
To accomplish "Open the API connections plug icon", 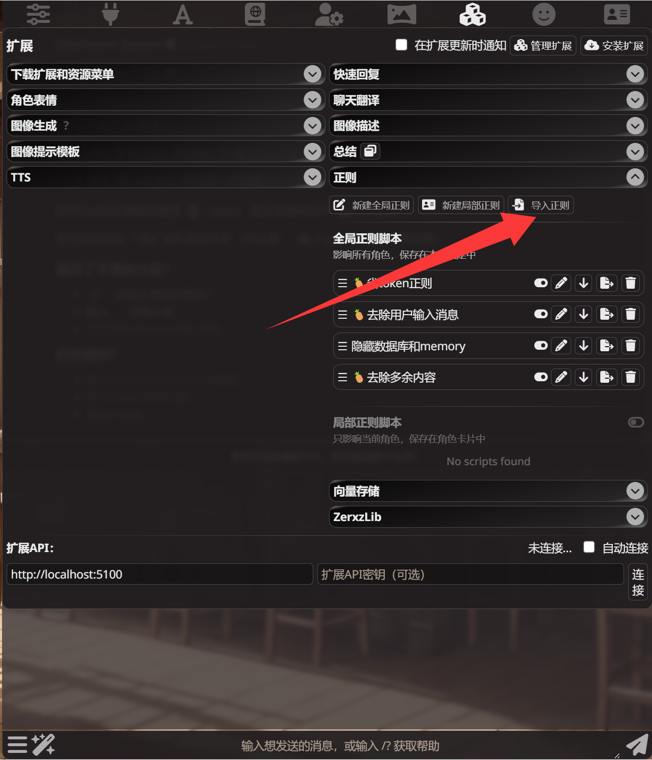I will pos(110,14).
